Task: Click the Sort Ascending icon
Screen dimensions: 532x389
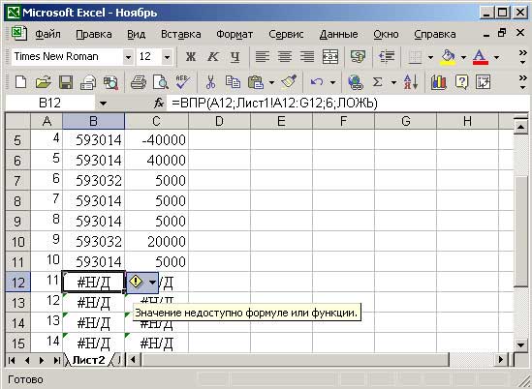Action: click(x=411, y=82)
